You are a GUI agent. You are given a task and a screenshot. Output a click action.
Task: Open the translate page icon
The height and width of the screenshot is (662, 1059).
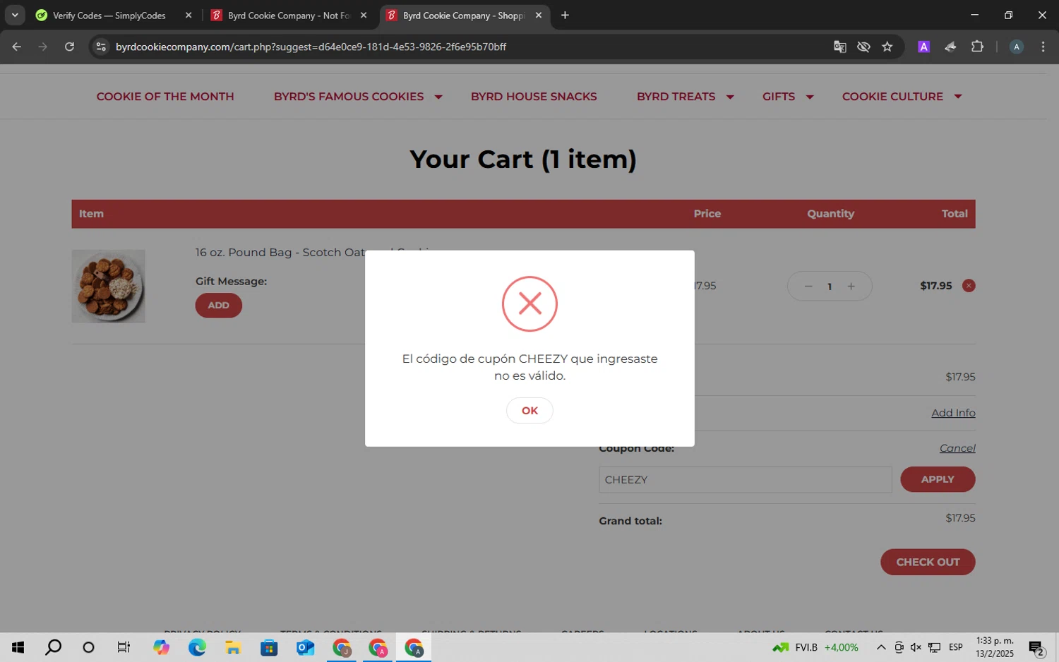click(x=839, y=47)
